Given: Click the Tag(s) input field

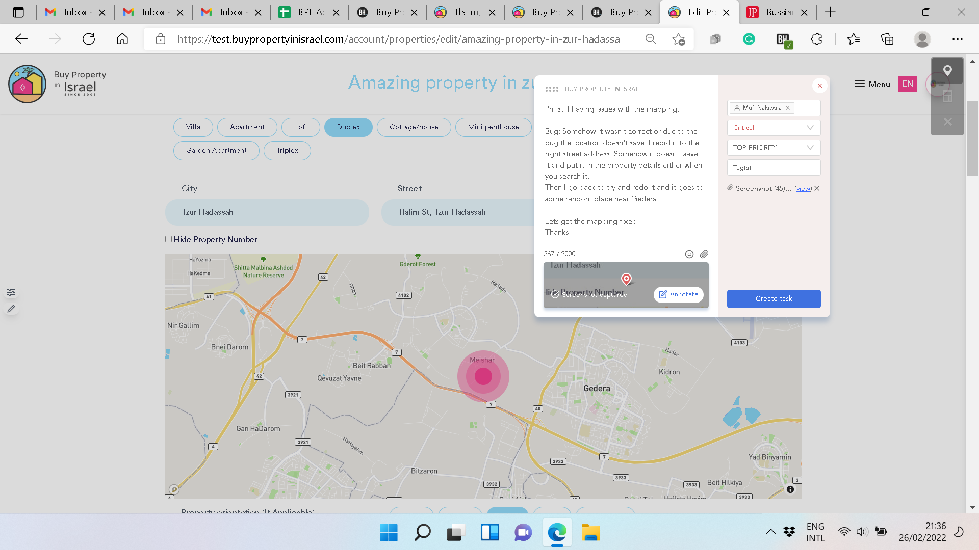Looking at the screenshot, I should (x=774, y=168).
